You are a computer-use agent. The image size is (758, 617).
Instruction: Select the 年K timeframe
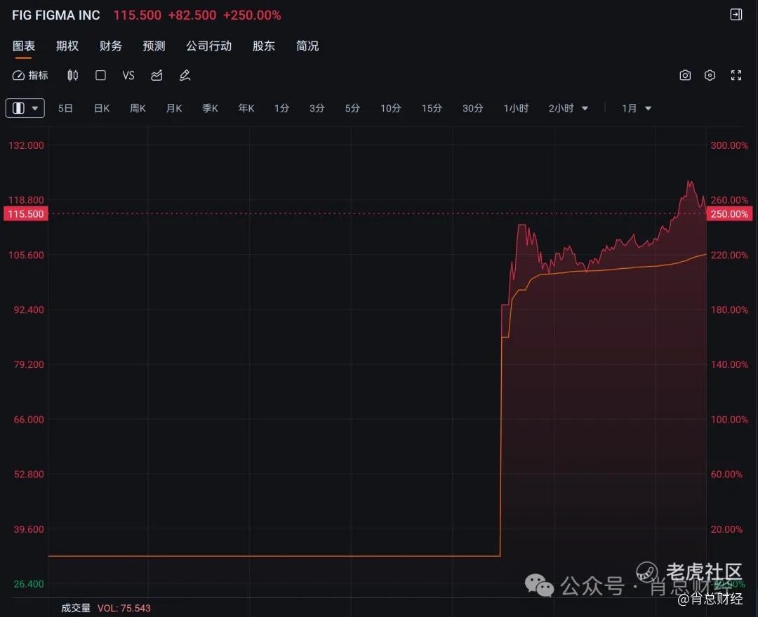246,108
